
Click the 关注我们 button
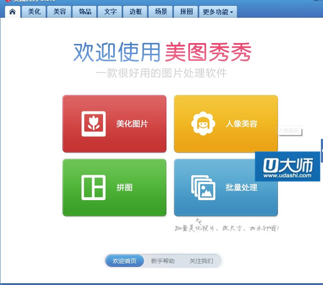click(x=201, y=261)
